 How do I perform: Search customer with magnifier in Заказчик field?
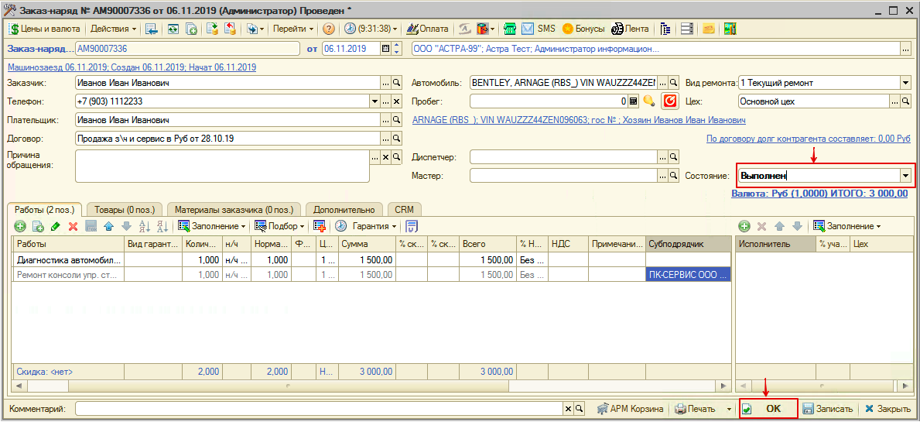coord(397,83)
